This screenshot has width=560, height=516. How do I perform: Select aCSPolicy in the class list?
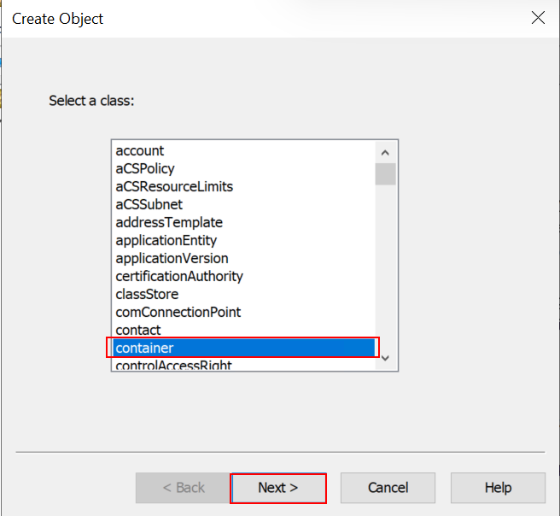(x=145, y=169)
